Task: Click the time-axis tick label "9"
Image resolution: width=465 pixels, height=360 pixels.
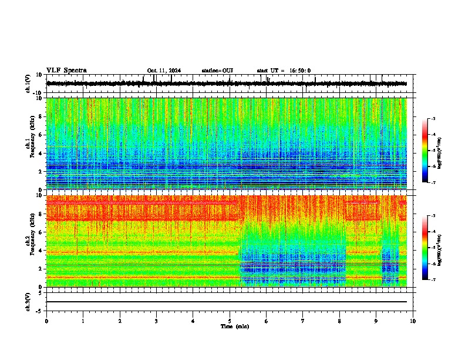Action: pyautogui.click(x=376, y=321)
